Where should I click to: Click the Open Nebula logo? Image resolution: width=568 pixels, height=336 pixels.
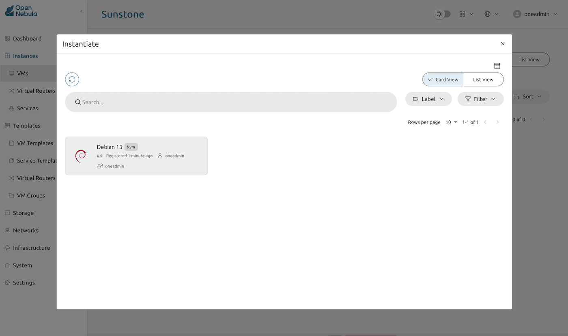tap(21, 11)
